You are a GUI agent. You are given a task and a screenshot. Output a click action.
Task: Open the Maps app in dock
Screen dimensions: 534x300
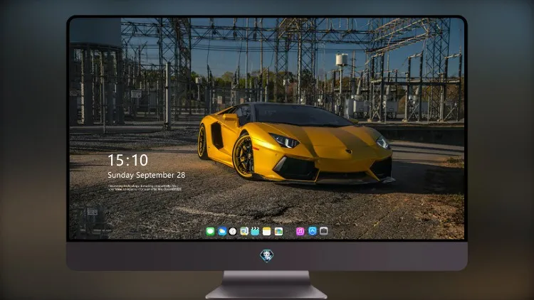click(x=244, y=231)
